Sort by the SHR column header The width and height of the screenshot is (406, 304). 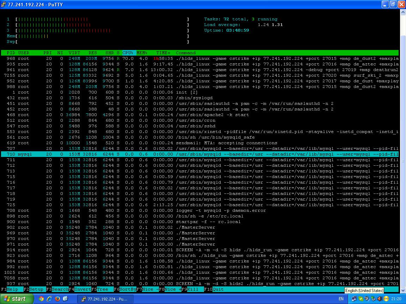click(110, 53)
